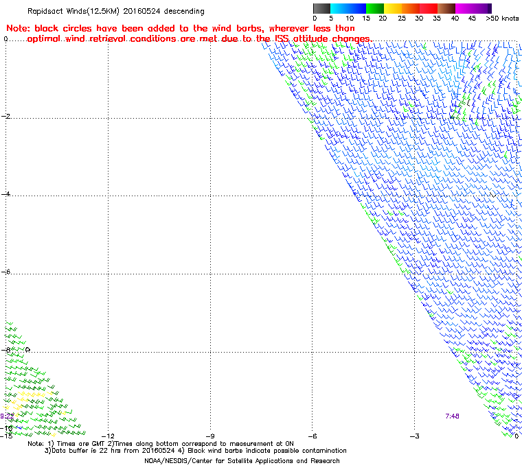Click the -8 latitude axis label

pyautogui.click(x=5, y=350)
